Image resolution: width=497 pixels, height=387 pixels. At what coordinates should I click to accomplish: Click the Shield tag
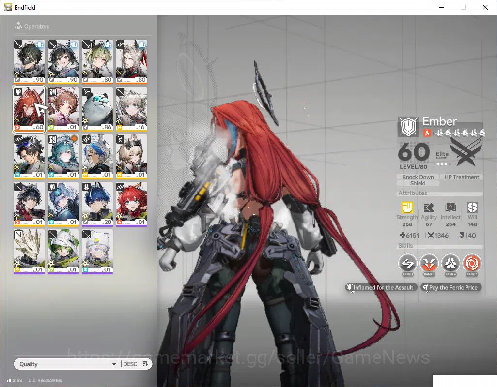[418, 183]
